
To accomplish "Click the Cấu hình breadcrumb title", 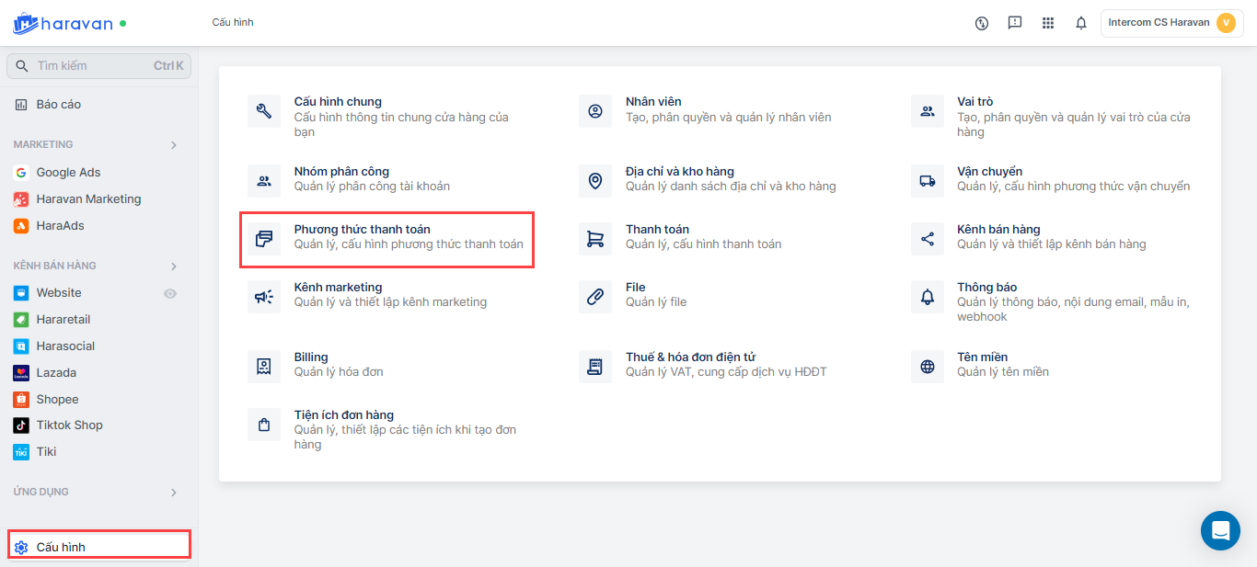I will coord(233,22).
